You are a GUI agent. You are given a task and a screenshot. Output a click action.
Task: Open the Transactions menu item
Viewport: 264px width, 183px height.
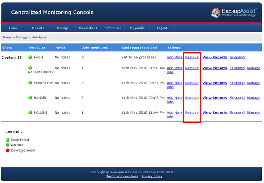[88, 28]
